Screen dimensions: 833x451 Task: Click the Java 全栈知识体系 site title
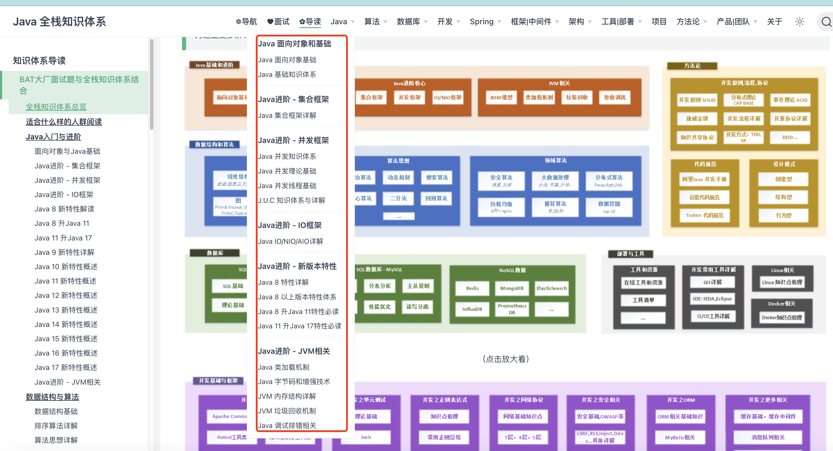tap(60, 22)
